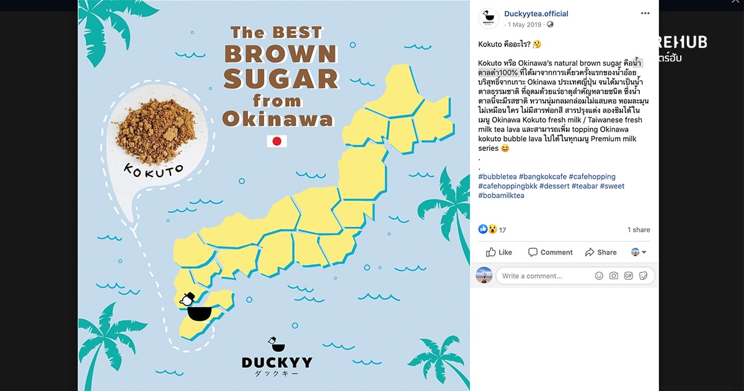This screenshot has height=391, width=744.
Task: Open the caret dropdown beside the Share avatar
Action: click(645, 252)
